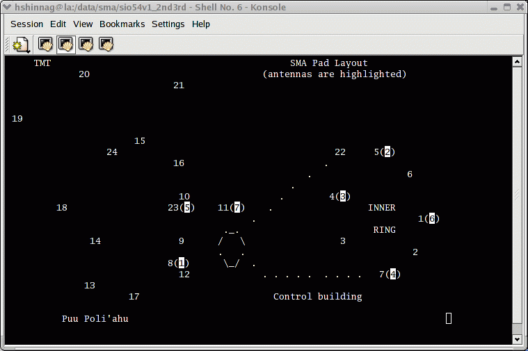
Task: Click pad '7(4)' entry
Action: click(x=390, y=275)
